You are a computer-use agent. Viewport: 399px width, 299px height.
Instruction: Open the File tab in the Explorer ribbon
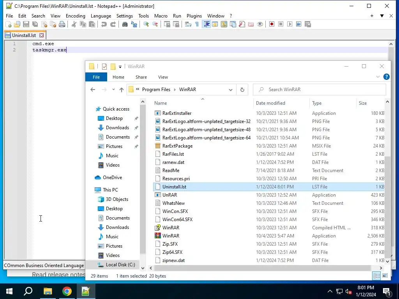(x=96, y=77)
